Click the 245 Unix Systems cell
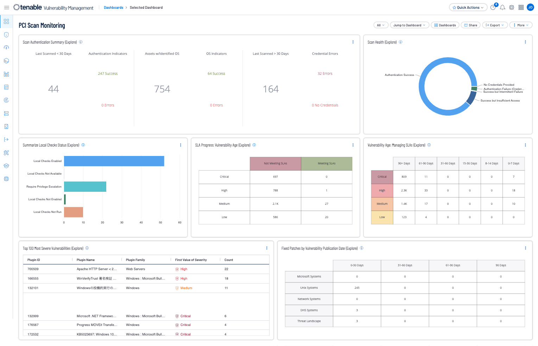This screenshot has width=538, height=346. pyautogui.click(x=357, y=288)
